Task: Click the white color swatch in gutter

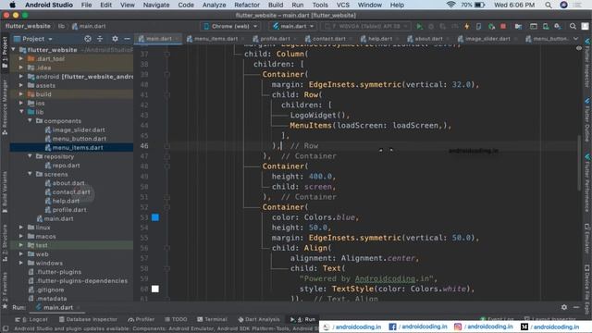Action: click(155, 289)
